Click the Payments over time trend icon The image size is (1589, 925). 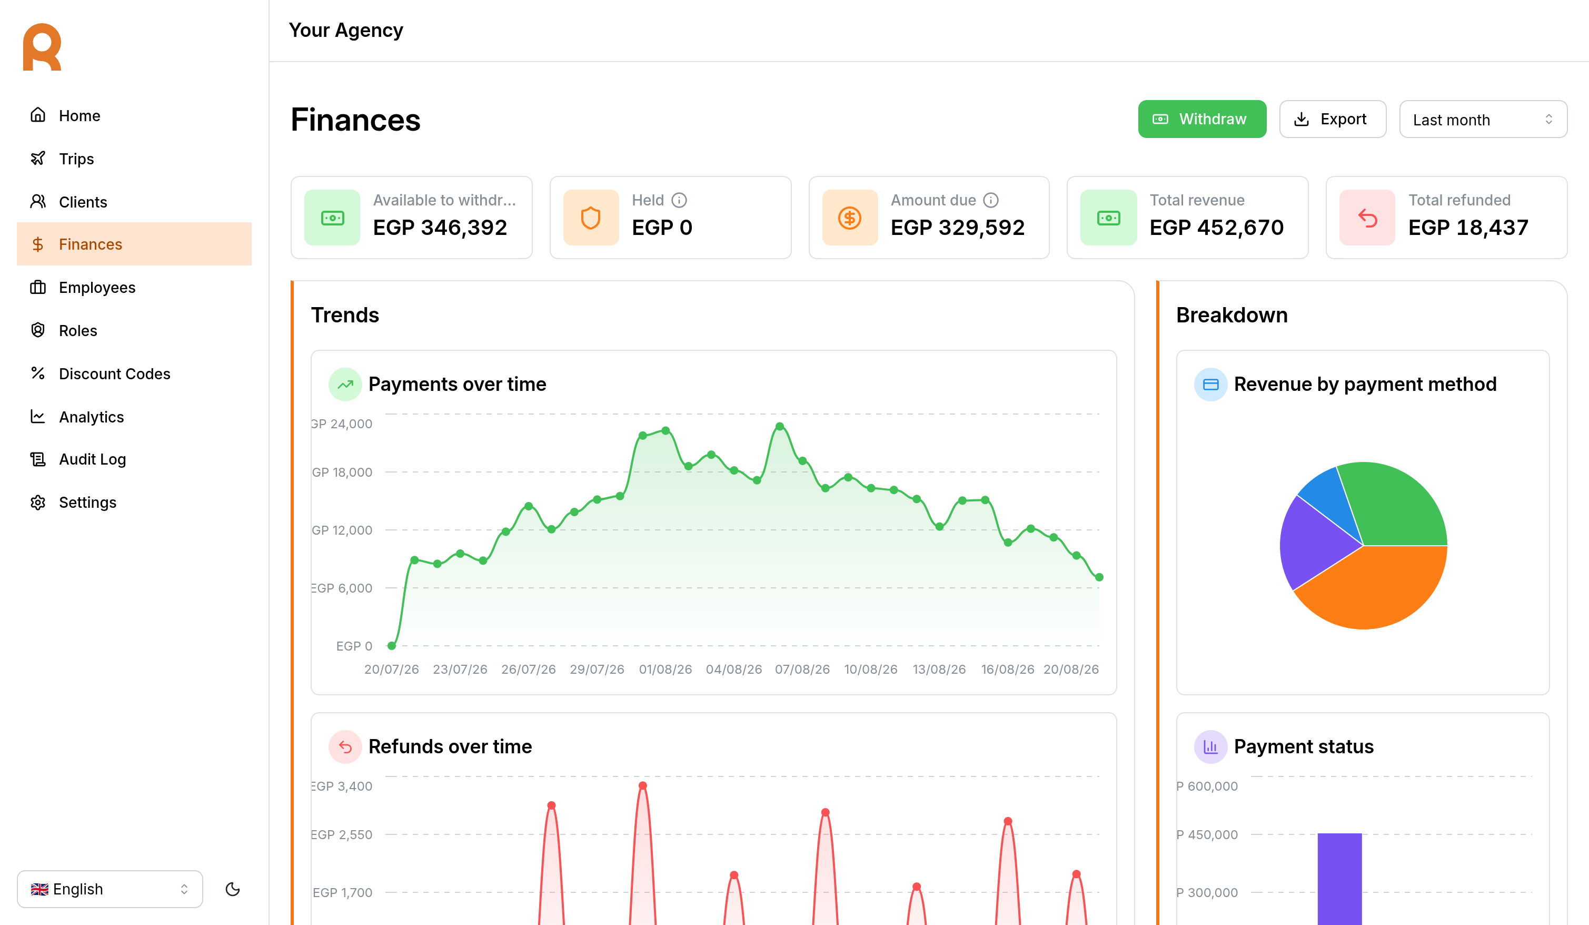345,384
